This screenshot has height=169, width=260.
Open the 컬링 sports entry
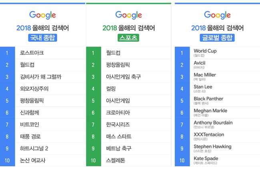111,89
